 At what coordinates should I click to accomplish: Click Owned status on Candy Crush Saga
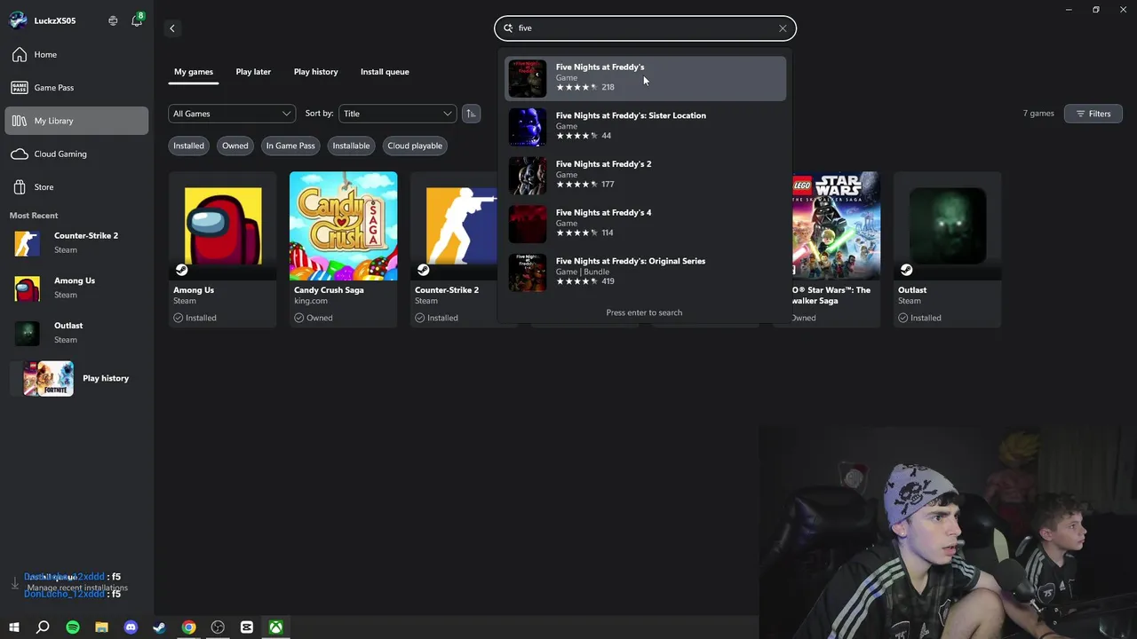[314, 318]
